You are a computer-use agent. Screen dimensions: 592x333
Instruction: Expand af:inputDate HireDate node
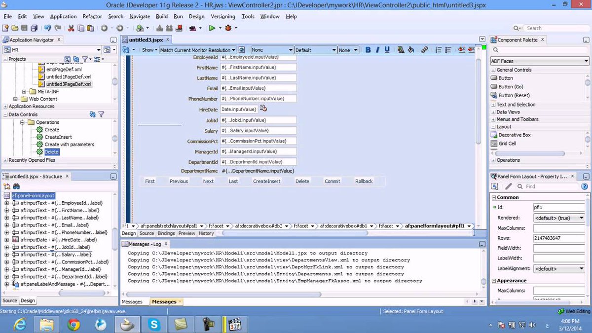[x=6, y=240]
